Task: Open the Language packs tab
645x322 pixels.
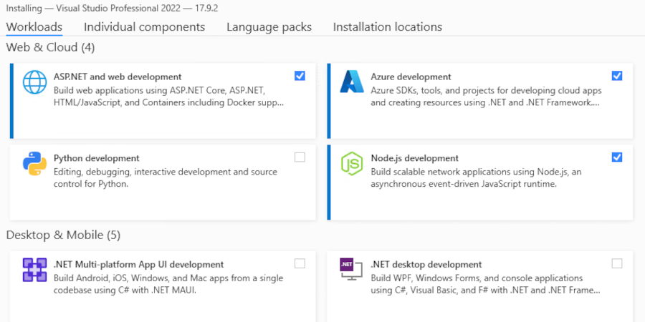Action: point(269,27)
